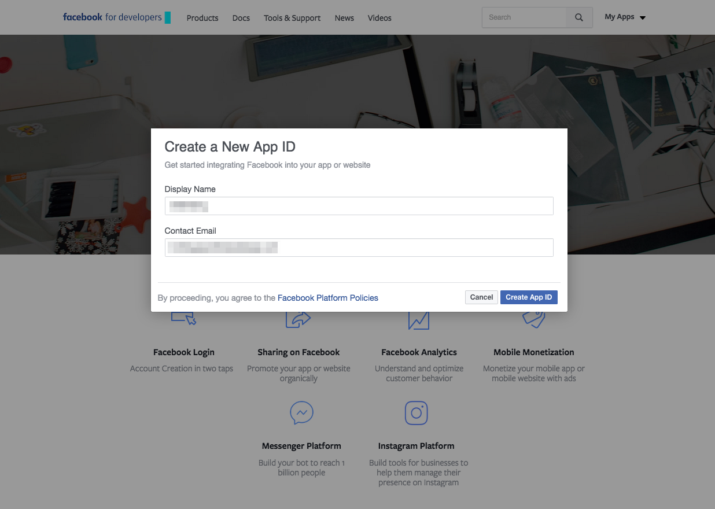Click the Instagram Platform icon
This screenshot has height=509, width=715.
(x=416, y=413)
